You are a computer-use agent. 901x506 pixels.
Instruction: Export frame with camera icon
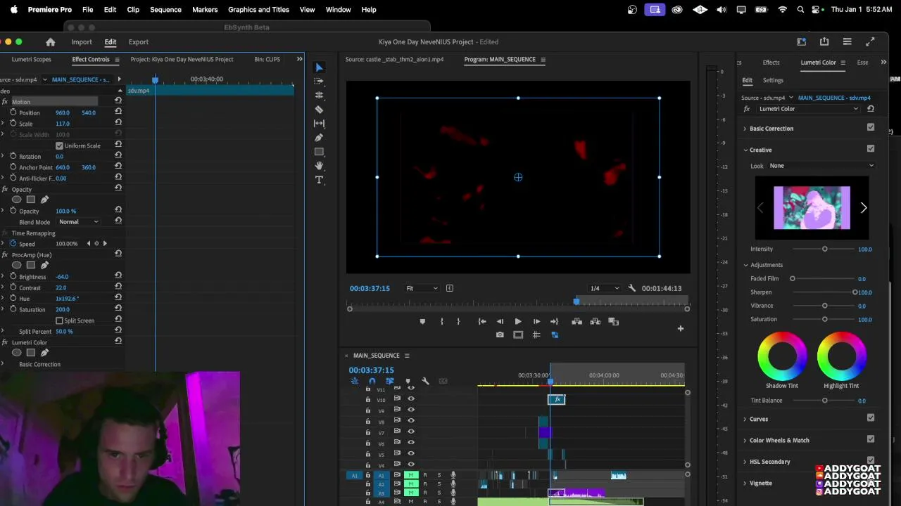pyautogui.click(x=500, y=335)
